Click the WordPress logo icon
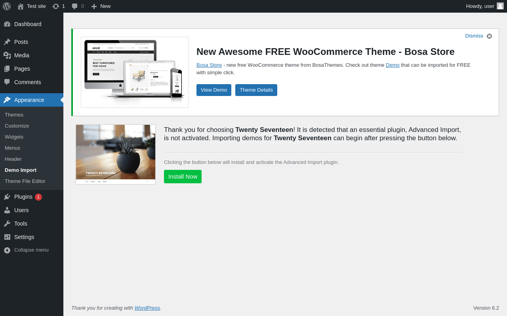 point(7,6)
